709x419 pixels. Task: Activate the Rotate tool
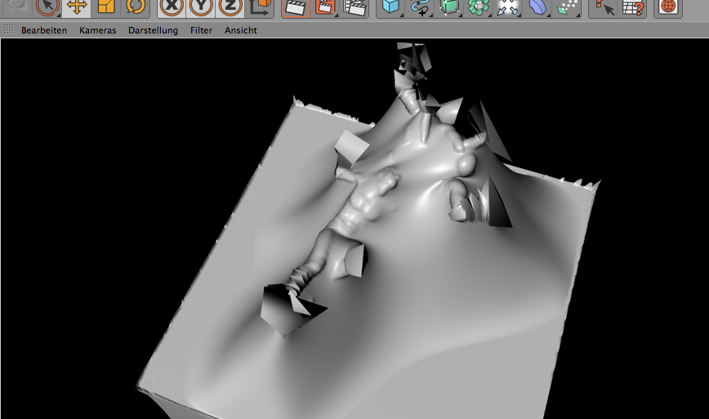[136, 7]
